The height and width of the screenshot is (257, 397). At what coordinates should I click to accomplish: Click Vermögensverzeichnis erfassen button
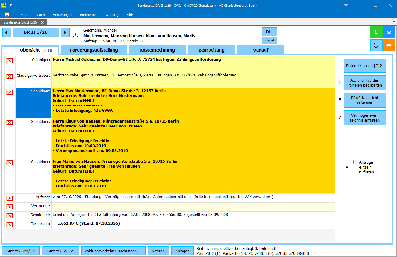click(x=365, y=118)
